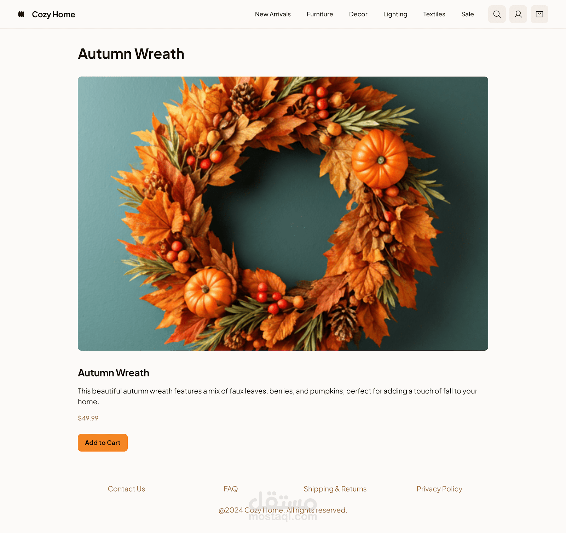Go to New Arrivals menu item

pos(273,14)
